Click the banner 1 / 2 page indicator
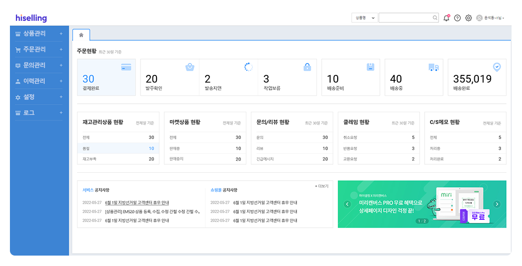 tap(422, 221)
